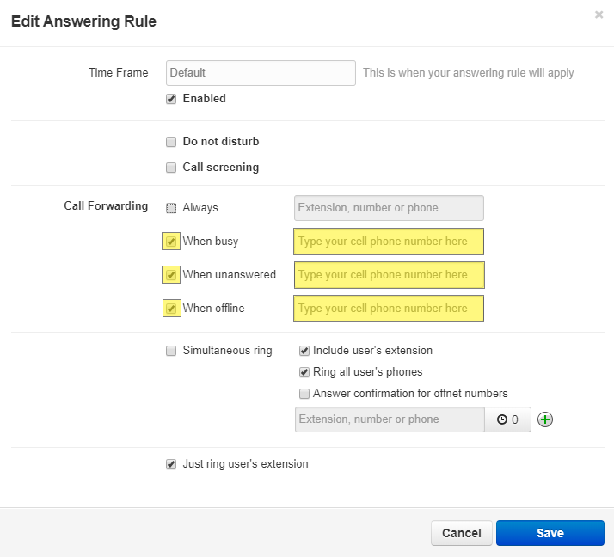Click the Cancel button

462,533
